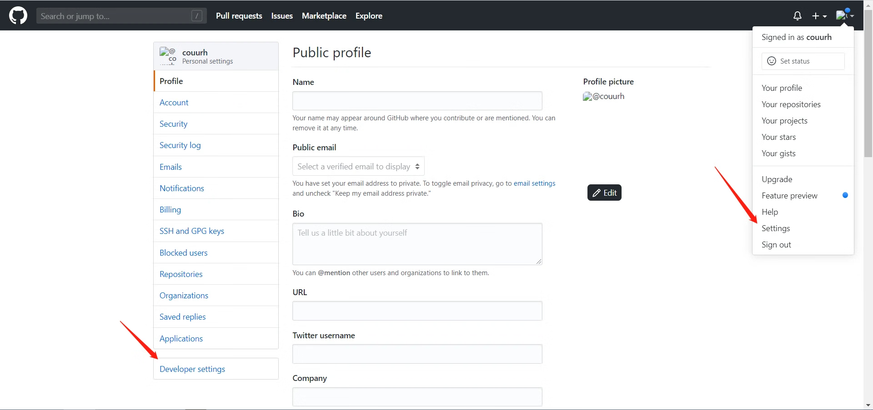Viewport: 873px width, 410px height.
Task: Choose Your stars from user menu
Action: pyautogui.click(x=803, y=137)
